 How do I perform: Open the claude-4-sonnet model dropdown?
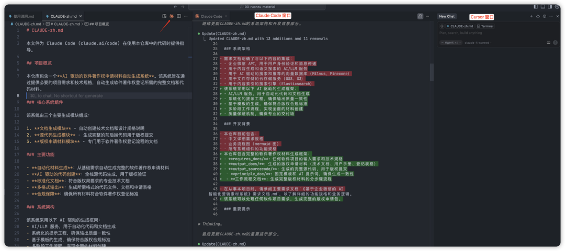[x=478, y=42]
